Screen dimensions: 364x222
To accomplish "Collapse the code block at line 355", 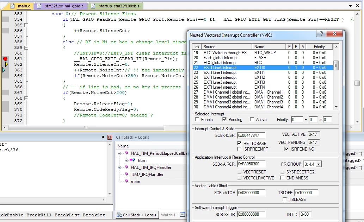I will point(26,25).
